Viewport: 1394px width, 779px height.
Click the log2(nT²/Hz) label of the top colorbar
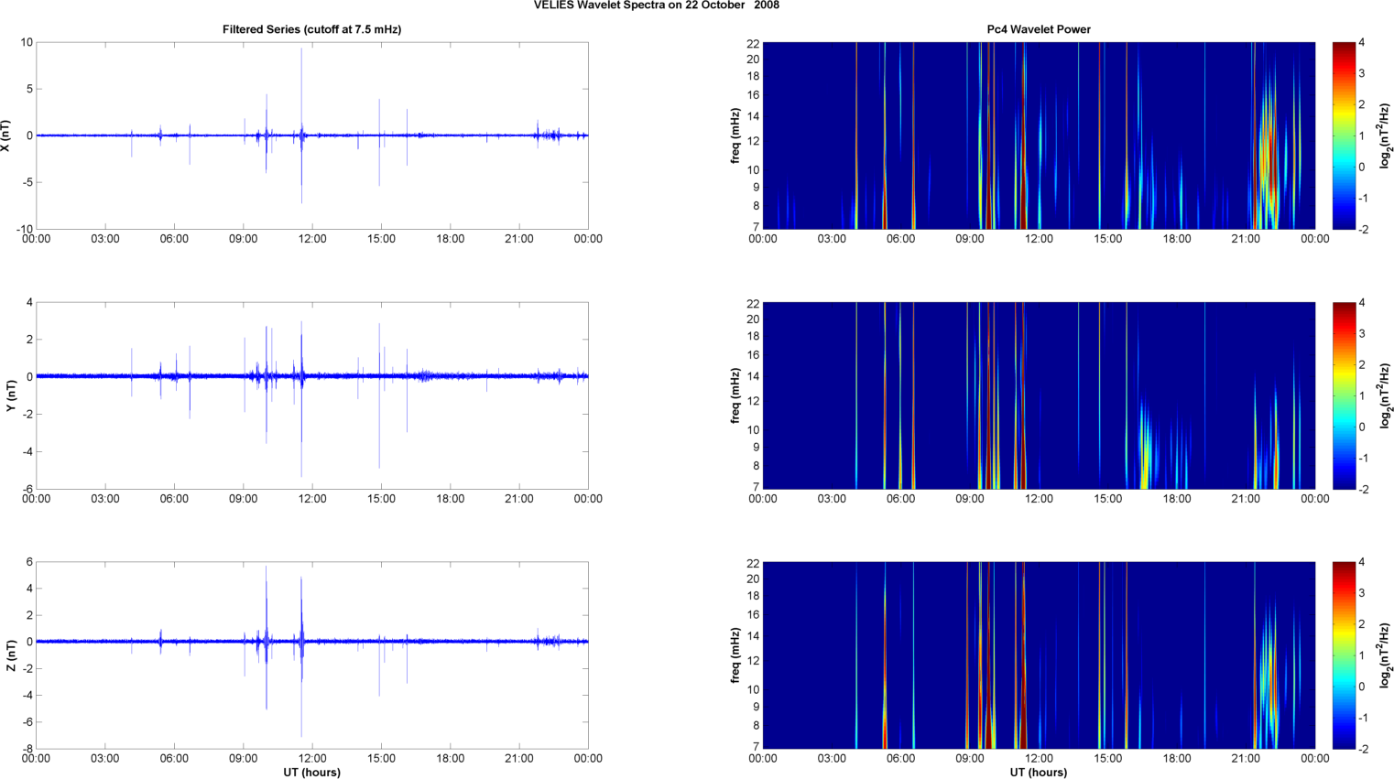pyautogui.click(x=1385, y=135)
